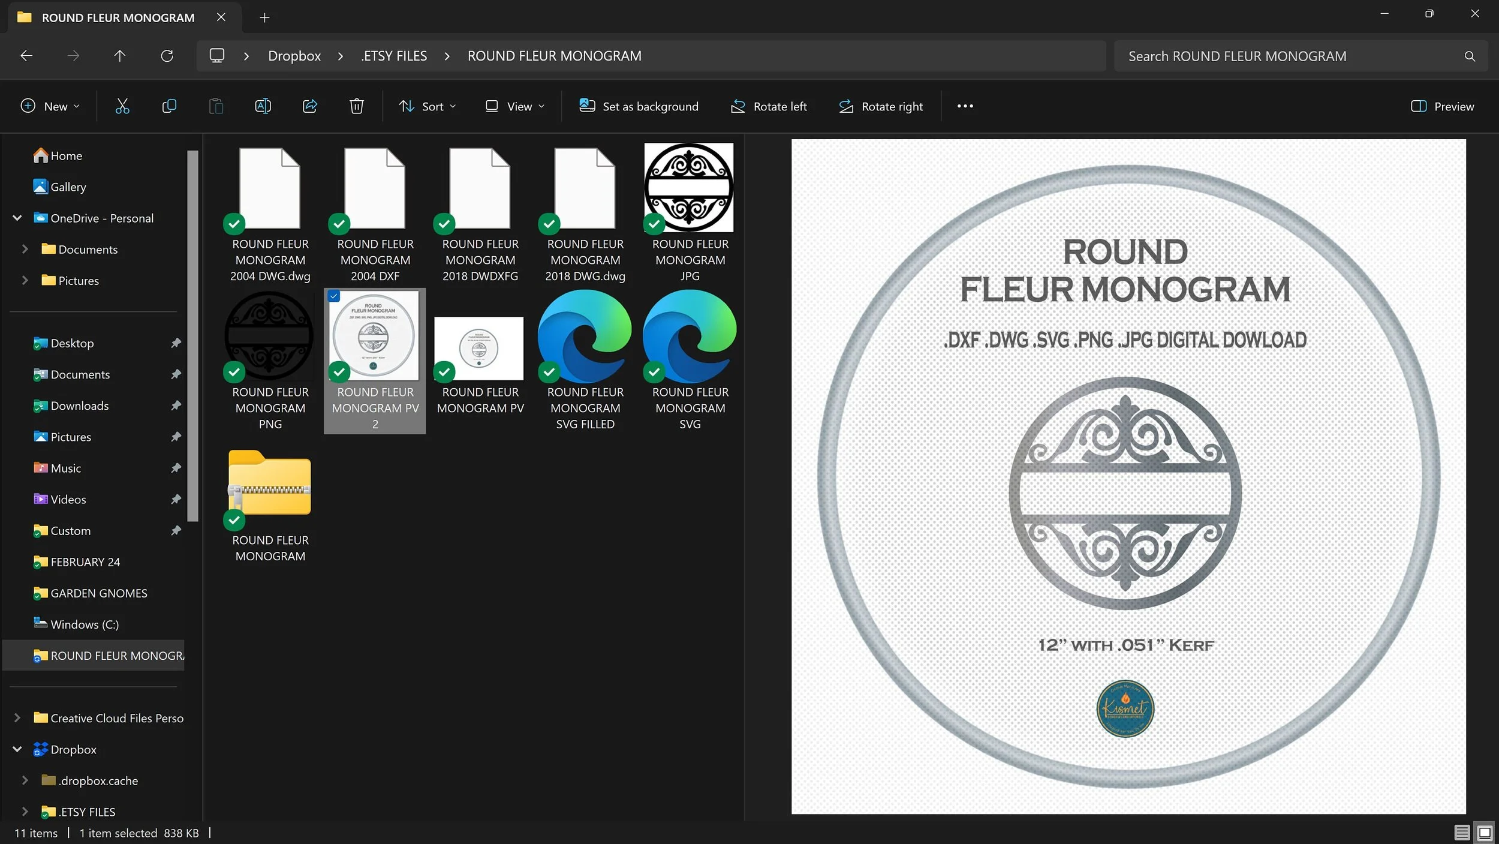Collapse the OneDrive - Personal tree
Screen dimensions: 1499x844
17,218
